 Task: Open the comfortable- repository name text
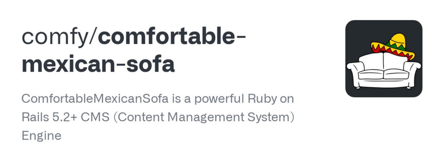pos(172,37)
